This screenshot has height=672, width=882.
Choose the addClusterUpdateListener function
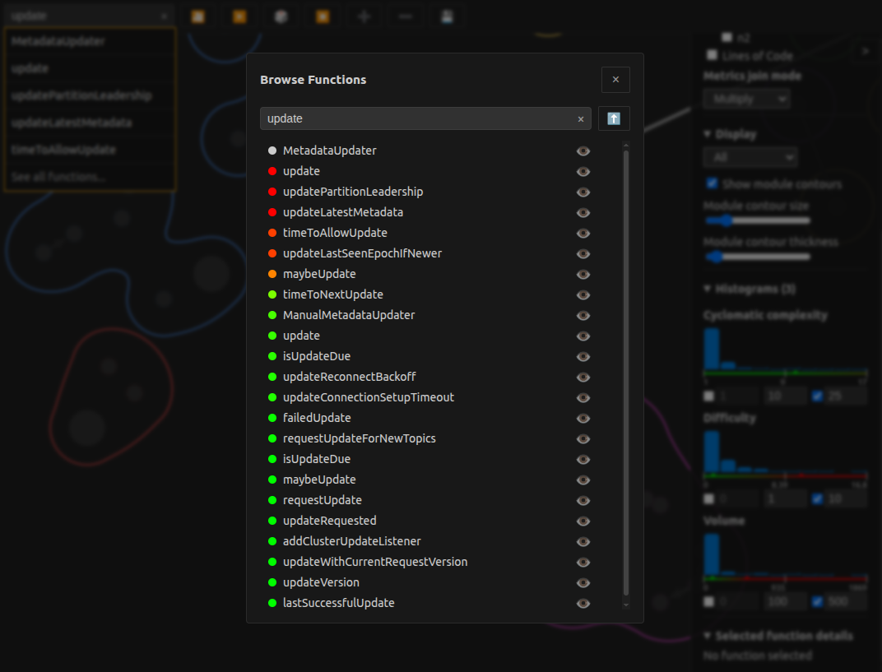[351, 541]
